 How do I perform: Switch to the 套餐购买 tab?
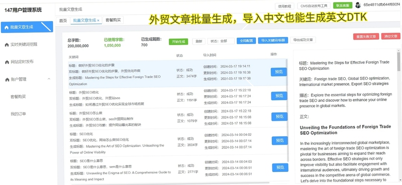tap(113, 20)
